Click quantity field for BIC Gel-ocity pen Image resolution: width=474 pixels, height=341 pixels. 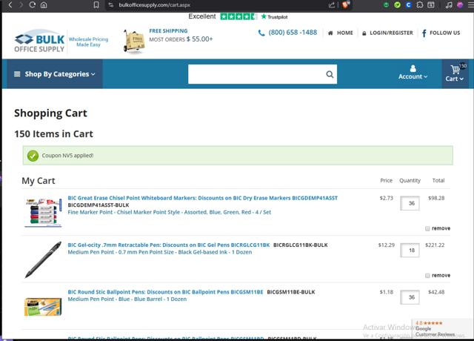pos(410,251)
